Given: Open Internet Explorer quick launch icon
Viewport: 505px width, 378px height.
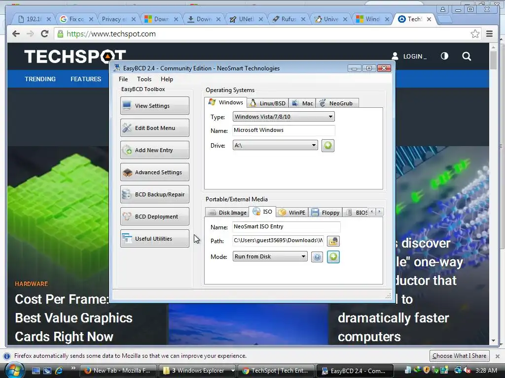Looking at the screenshot, I should tap(59, 371).
